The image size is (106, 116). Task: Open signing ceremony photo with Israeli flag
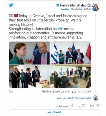[x=70, y=53]
